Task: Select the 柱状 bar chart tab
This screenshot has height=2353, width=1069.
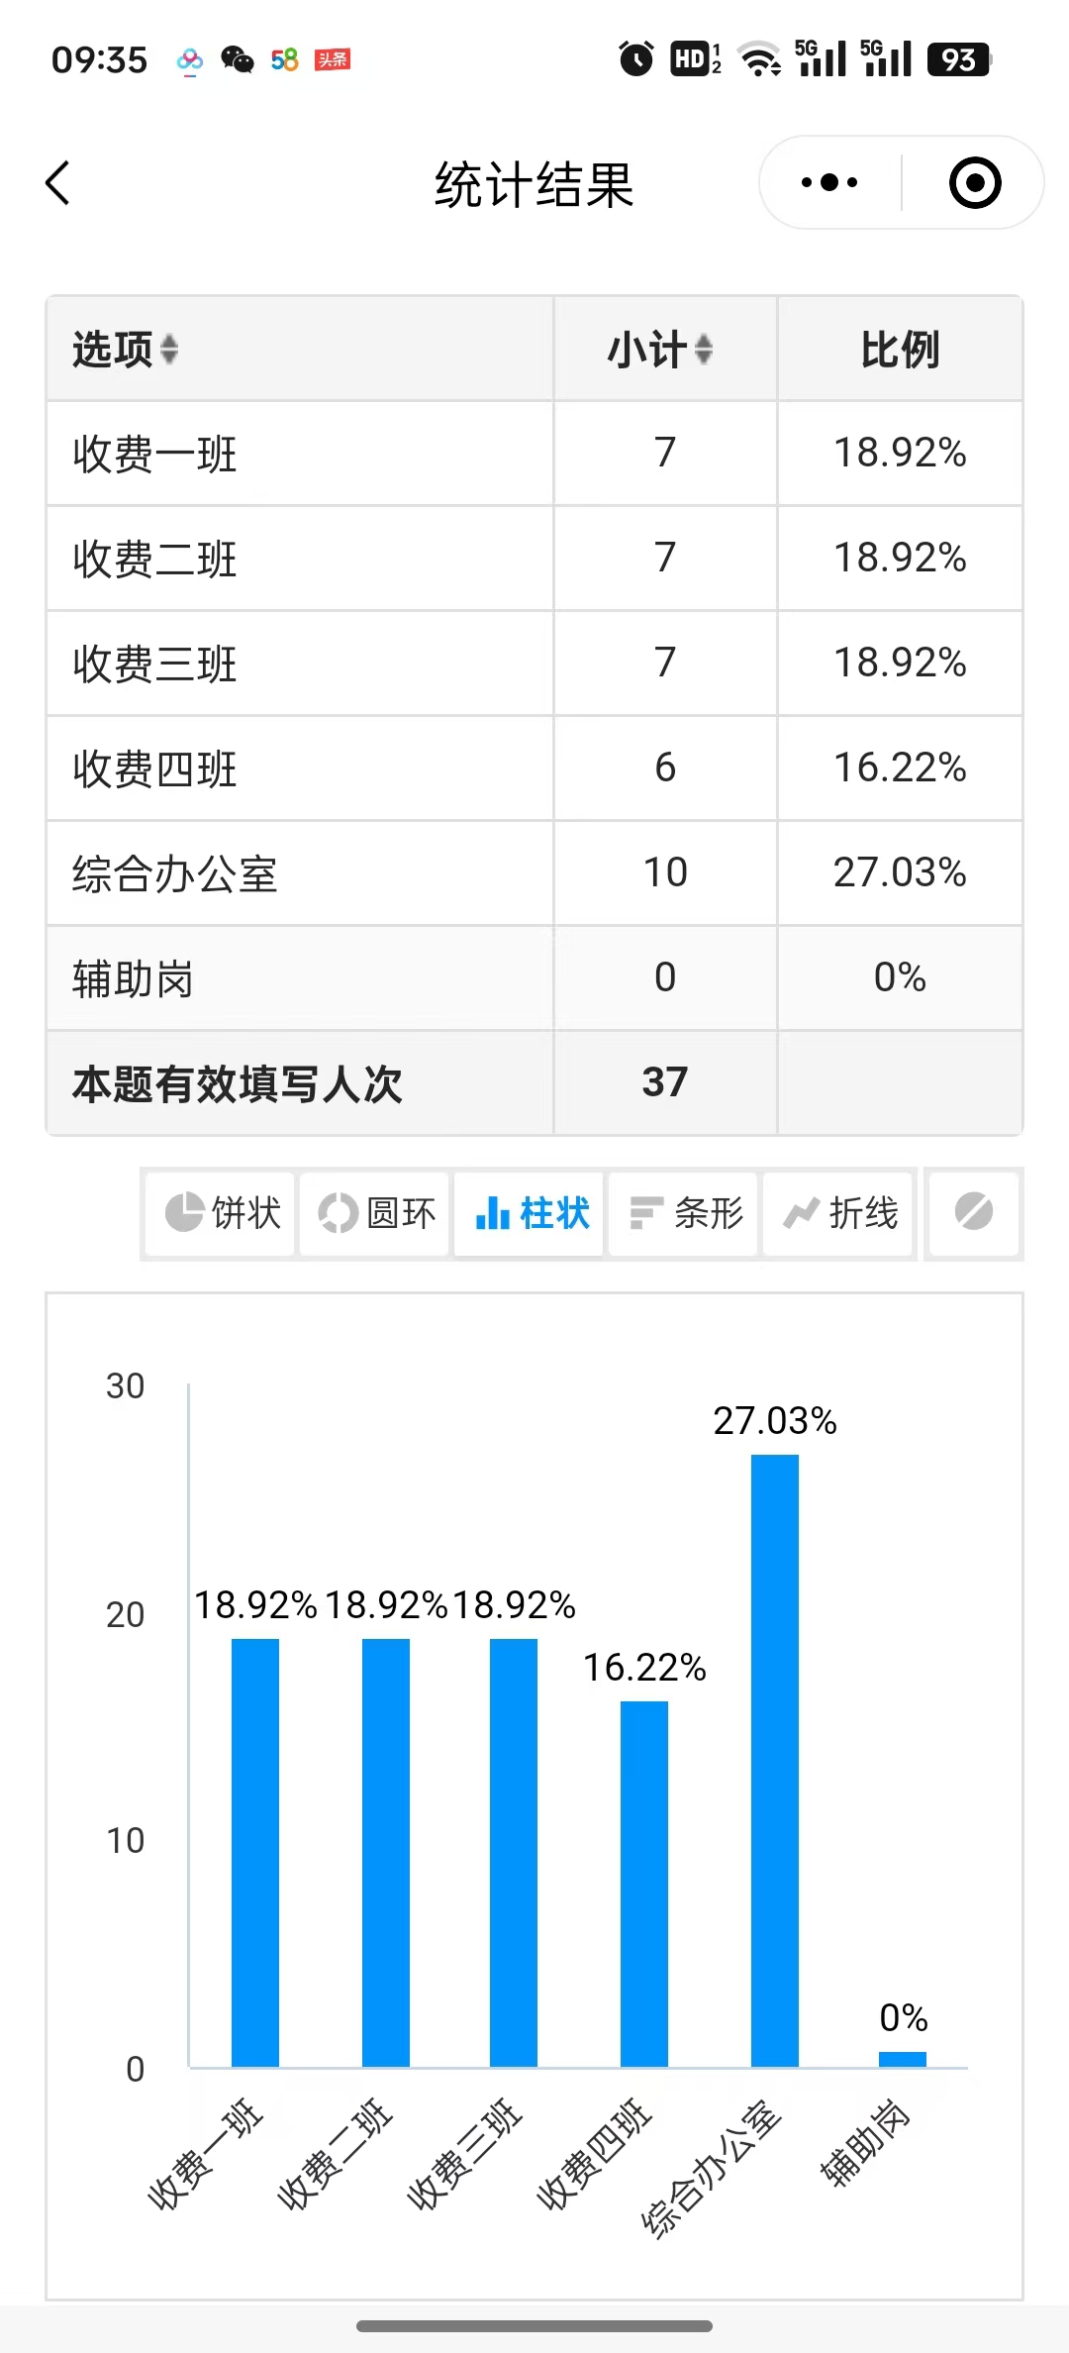Action: click(x=531, y=1212)
